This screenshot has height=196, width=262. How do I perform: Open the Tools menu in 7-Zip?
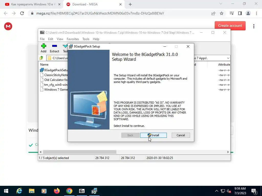pos(86,39)
